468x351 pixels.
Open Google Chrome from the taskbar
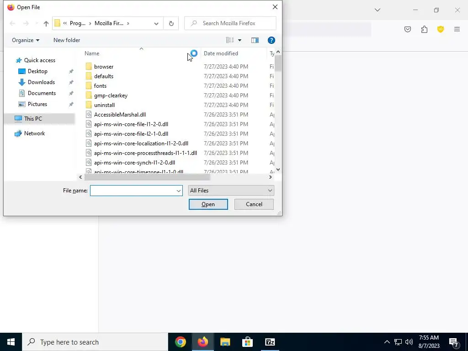pos(180,342)
